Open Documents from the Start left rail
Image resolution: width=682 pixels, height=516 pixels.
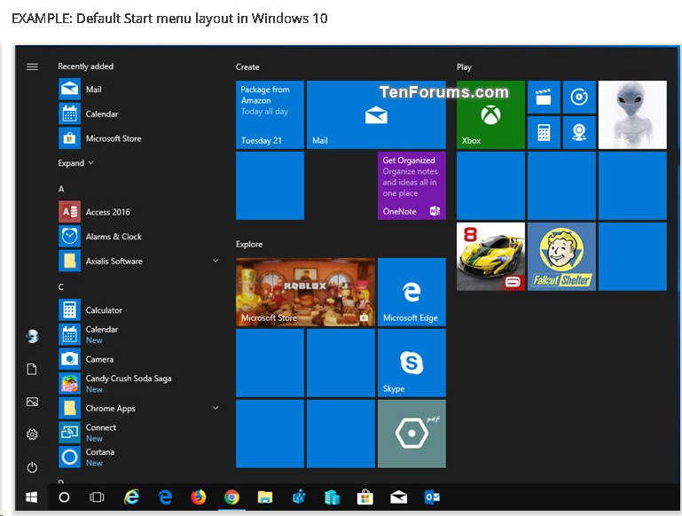tap(32, 369)
